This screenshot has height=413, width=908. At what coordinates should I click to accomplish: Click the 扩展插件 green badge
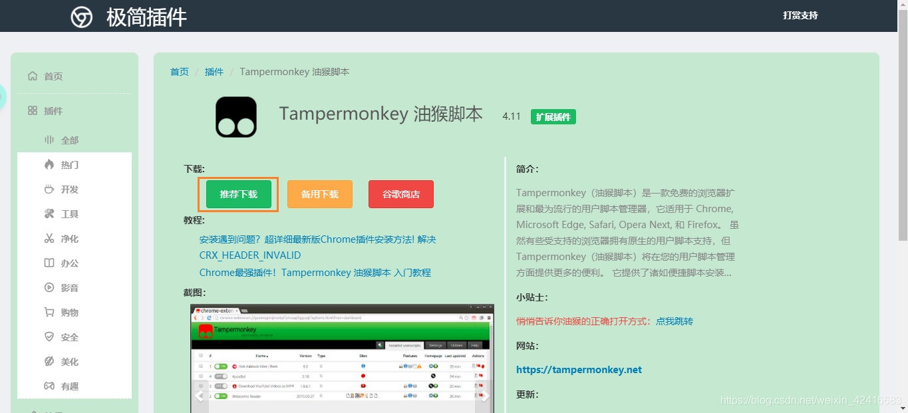coord(553,117)
